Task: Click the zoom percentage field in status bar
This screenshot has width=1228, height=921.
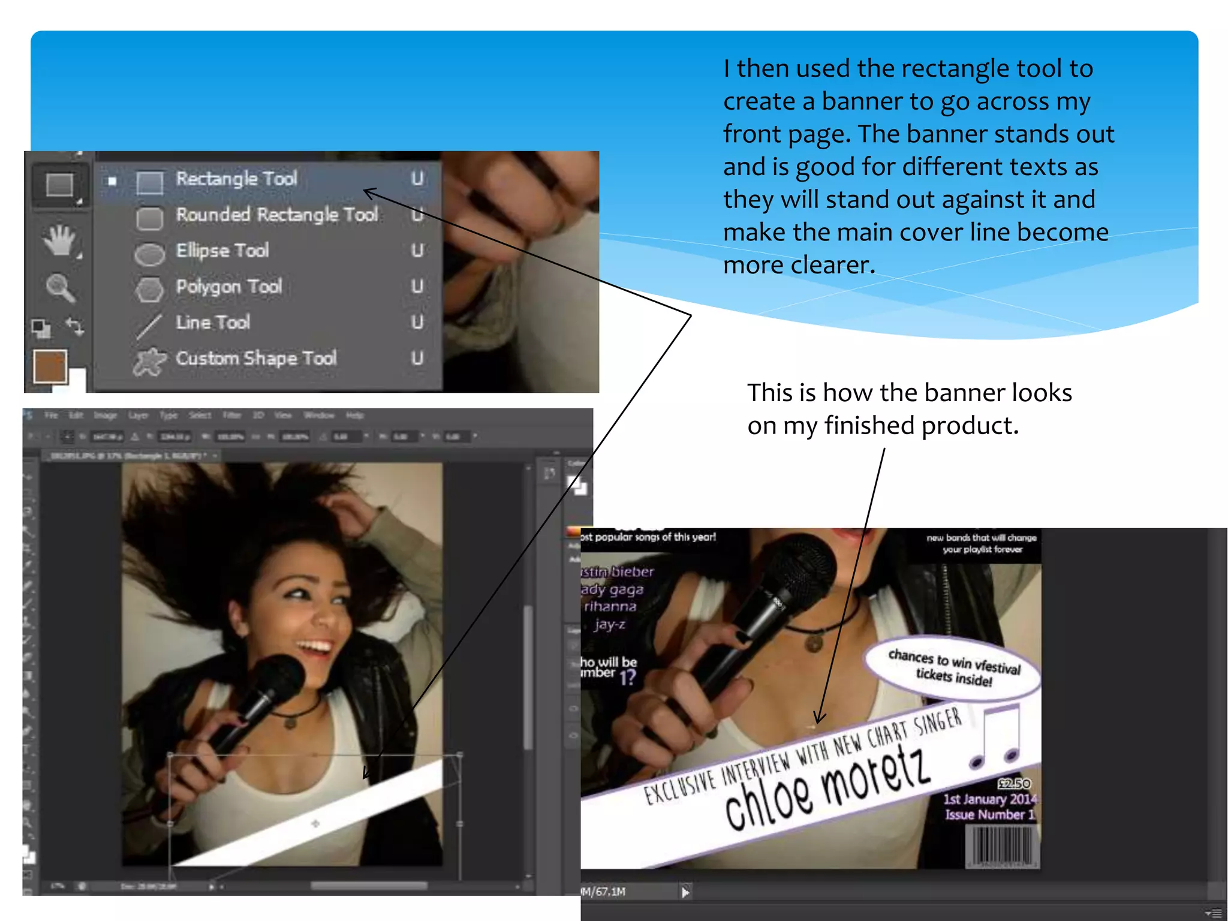Action: (x=58, y=886)
